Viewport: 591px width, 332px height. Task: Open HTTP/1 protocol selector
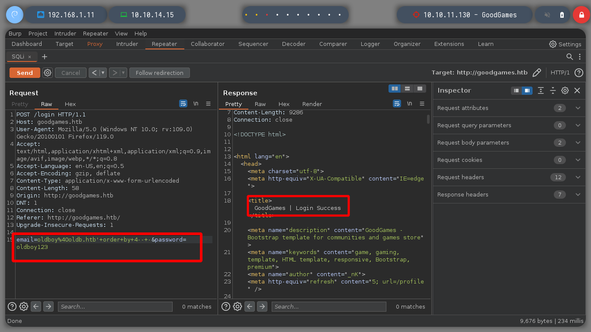[560, 73]
